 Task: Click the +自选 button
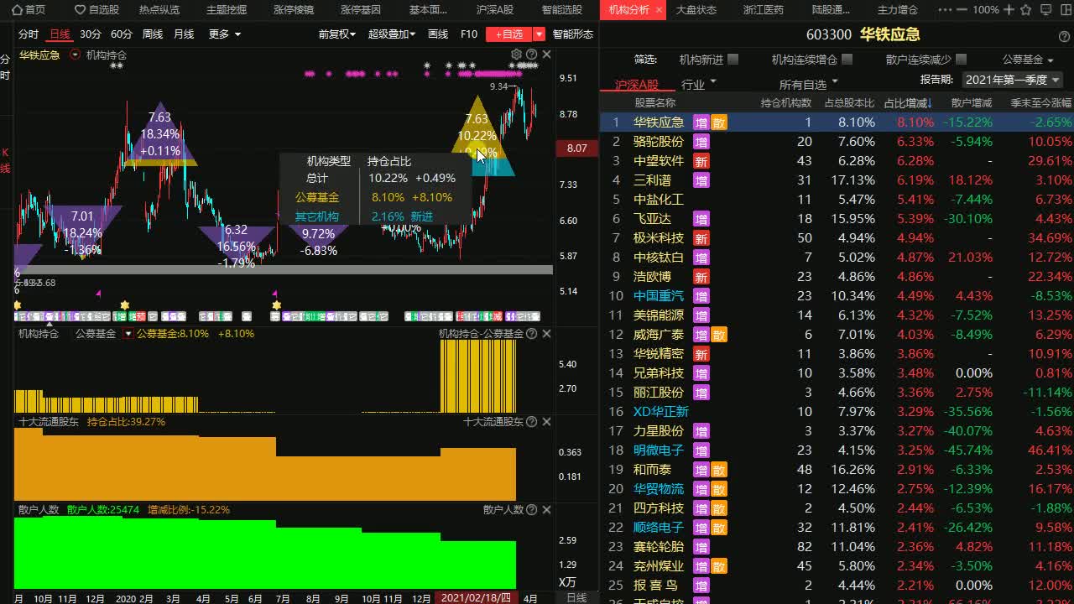(x=509, y=34)
